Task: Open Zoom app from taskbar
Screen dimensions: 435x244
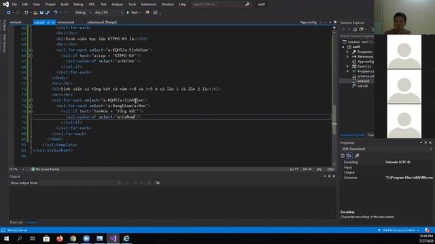Action: (86, 239)
